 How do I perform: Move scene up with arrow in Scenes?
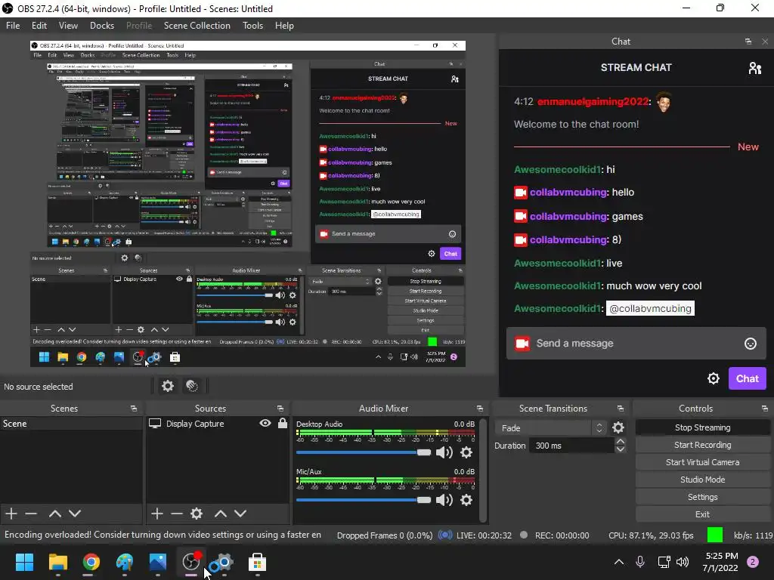54,514
